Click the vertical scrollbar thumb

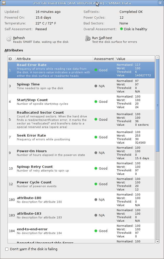157,105
